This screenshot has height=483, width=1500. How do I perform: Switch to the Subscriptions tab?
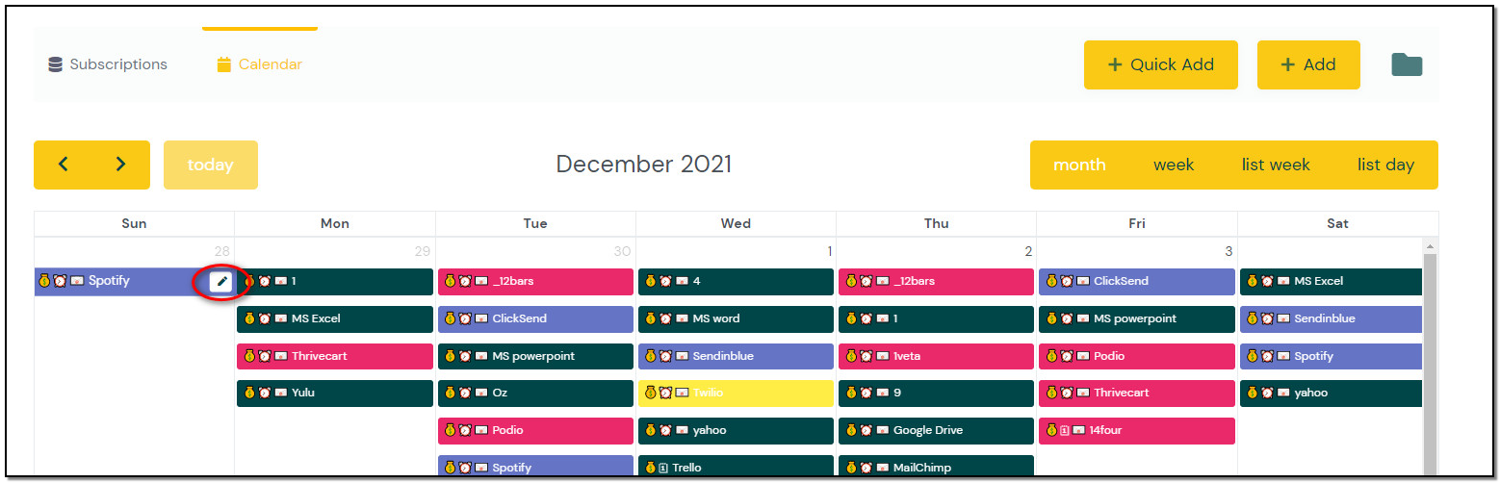tap(108, 64)
